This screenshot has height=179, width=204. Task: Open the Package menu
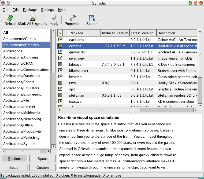click(30, 10)
